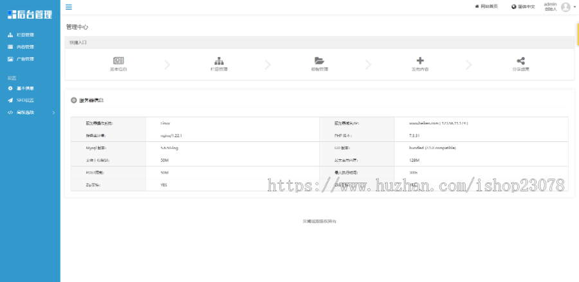Click the footer copyright text

(319, 221)
